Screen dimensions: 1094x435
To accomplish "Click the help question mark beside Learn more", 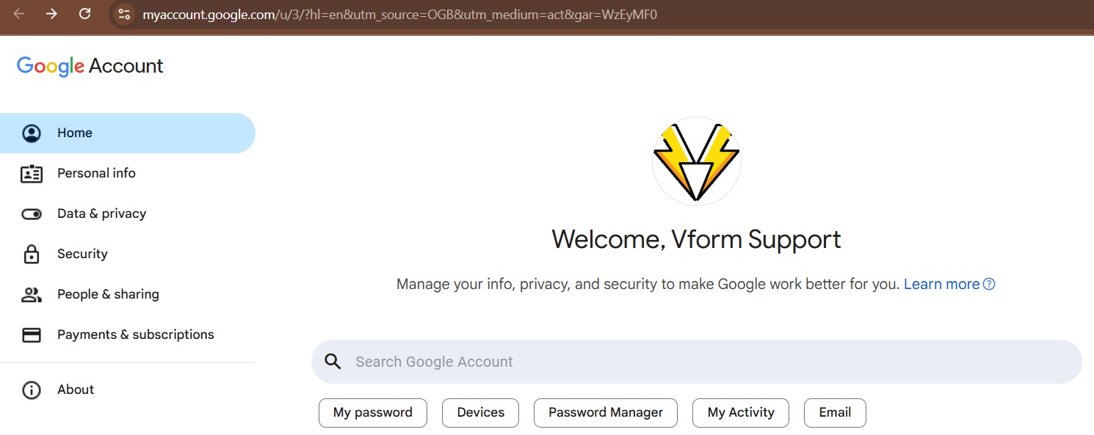I will click(x=990, y=283).
